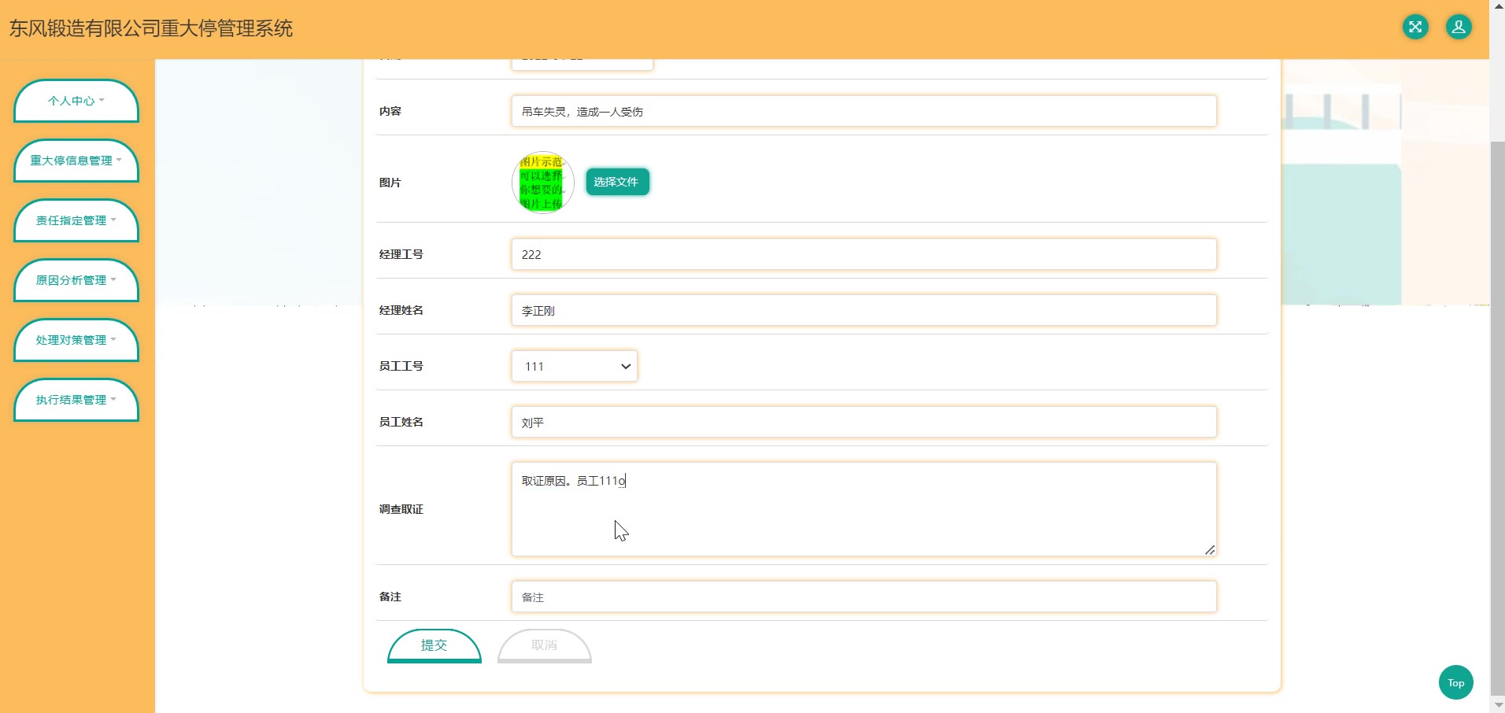Open the 员工工号 dropdown
Screen dimensions: 1505x713
pyautogui.click(x=575, y=366)
